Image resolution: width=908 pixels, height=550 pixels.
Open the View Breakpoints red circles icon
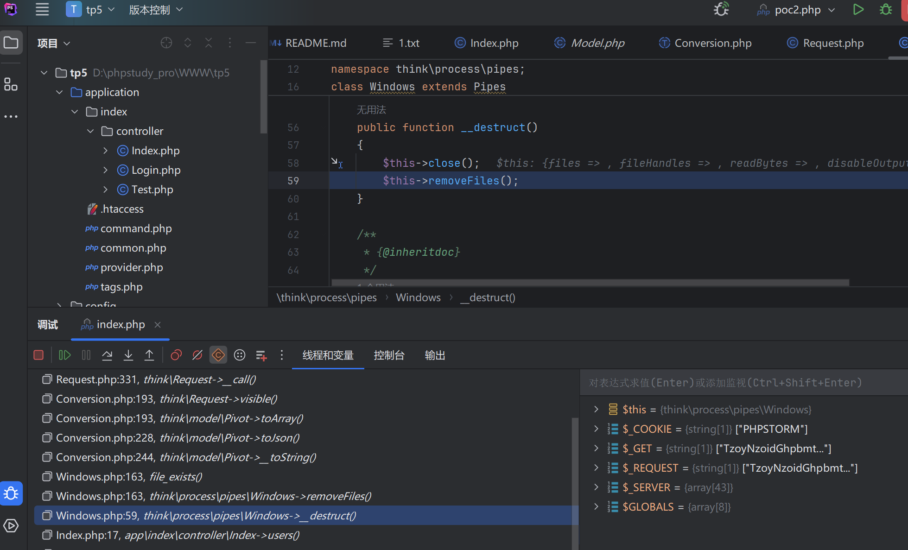pyautogui.click(x=176, y=355)
